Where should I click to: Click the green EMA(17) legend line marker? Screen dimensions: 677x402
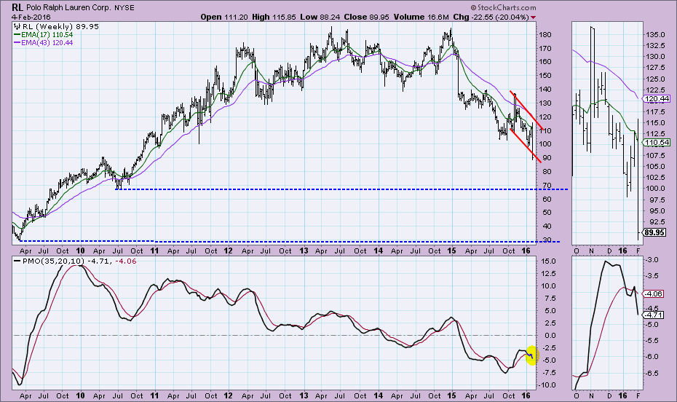17,34
